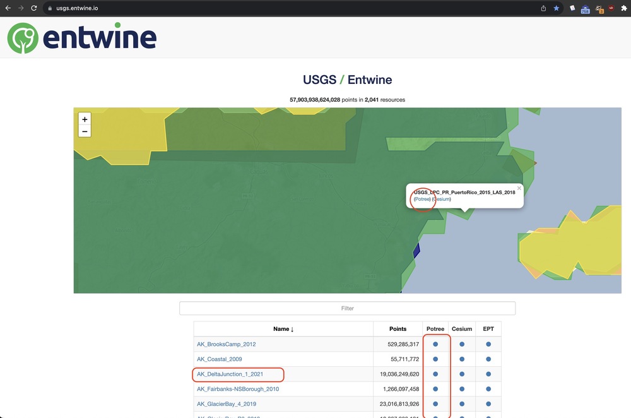
Task: Open Potree dot for AK_Fairbanks-NSBorough_2010
Action: [x=435, y=389]
